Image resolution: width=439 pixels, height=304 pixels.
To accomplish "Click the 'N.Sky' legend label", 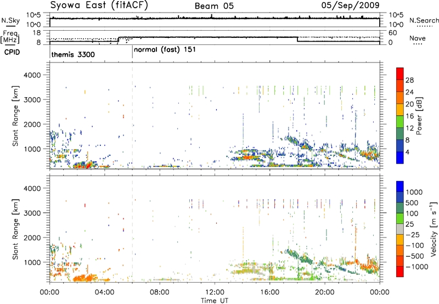I will [10, 20].
